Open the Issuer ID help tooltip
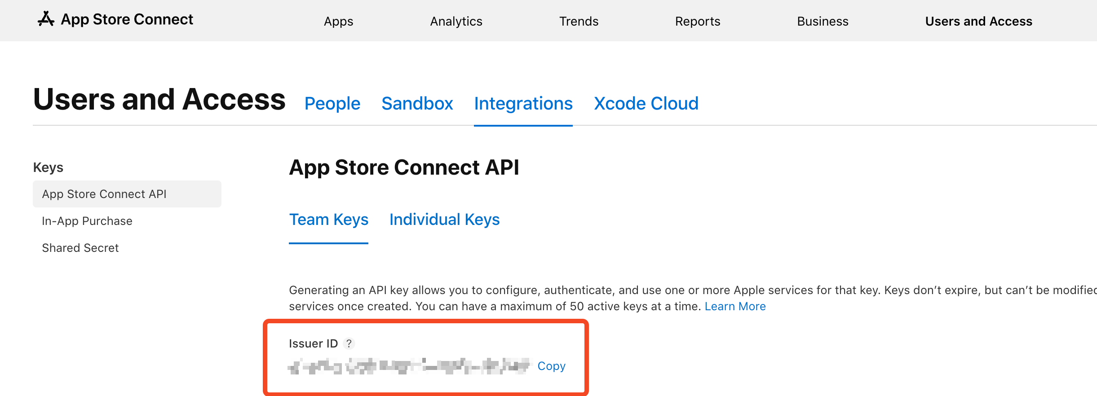This screenshot has height=396, width=1097. coord(349,343)
